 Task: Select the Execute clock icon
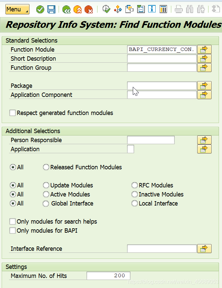coord(106,9)
